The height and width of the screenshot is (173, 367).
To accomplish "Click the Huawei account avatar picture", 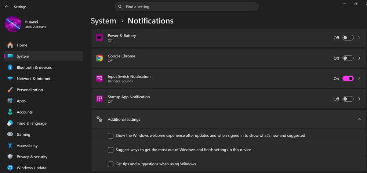I will [13, 24].
